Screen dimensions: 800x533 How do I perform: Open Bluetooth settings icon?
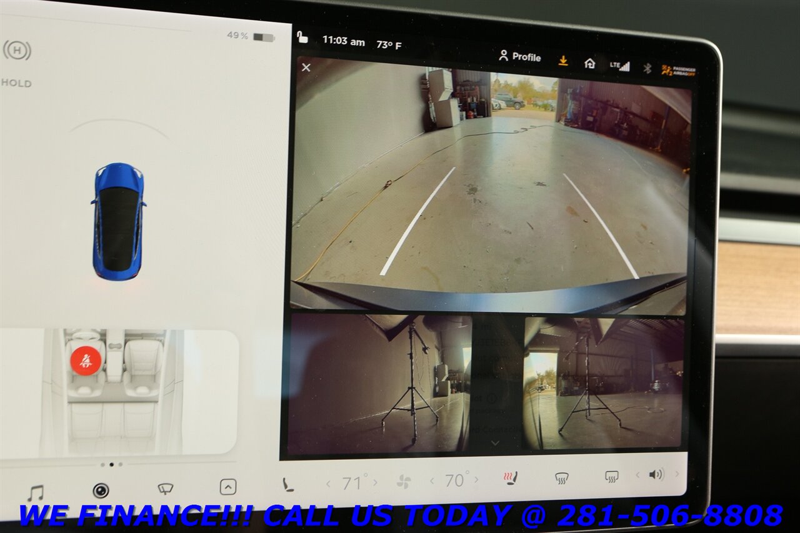[647, 68]
